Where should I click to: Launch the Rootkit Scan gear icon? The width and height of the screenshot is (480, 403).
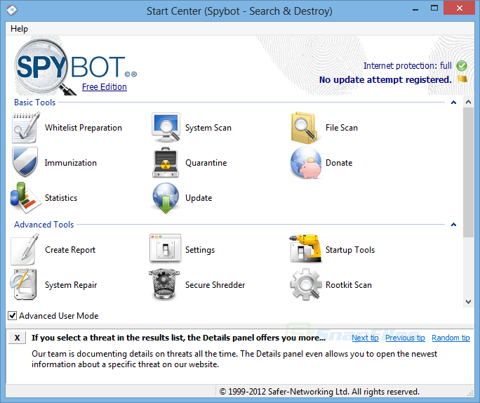pos(306,284)
